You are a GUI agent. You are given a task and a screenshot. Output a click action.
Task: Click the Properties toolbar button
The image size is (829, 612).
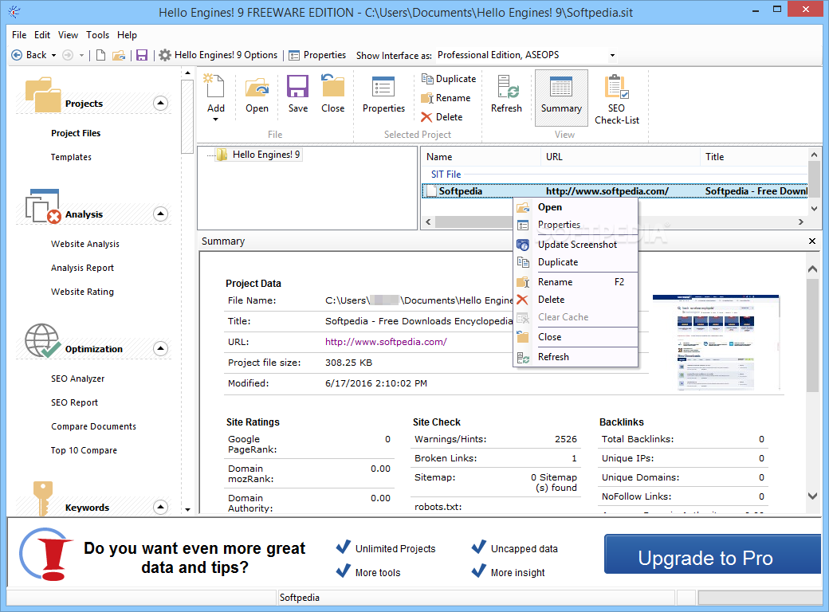(x=317, y=55)
